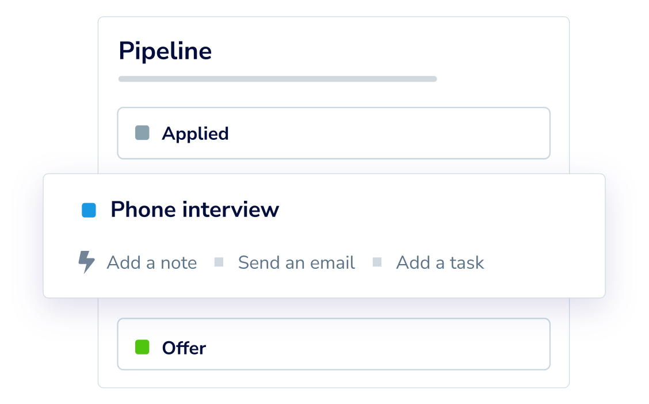
Task: Click the Pipeline heading
Action: tap(165, 51)
